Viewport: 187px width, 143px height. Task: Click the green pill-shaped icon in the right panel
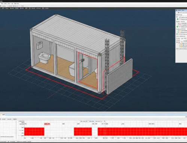(177, 27)
